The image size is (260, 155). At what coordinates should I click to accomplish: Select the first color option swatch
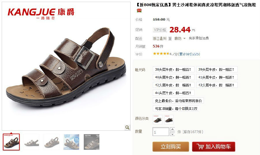click(x=157, y=119)
